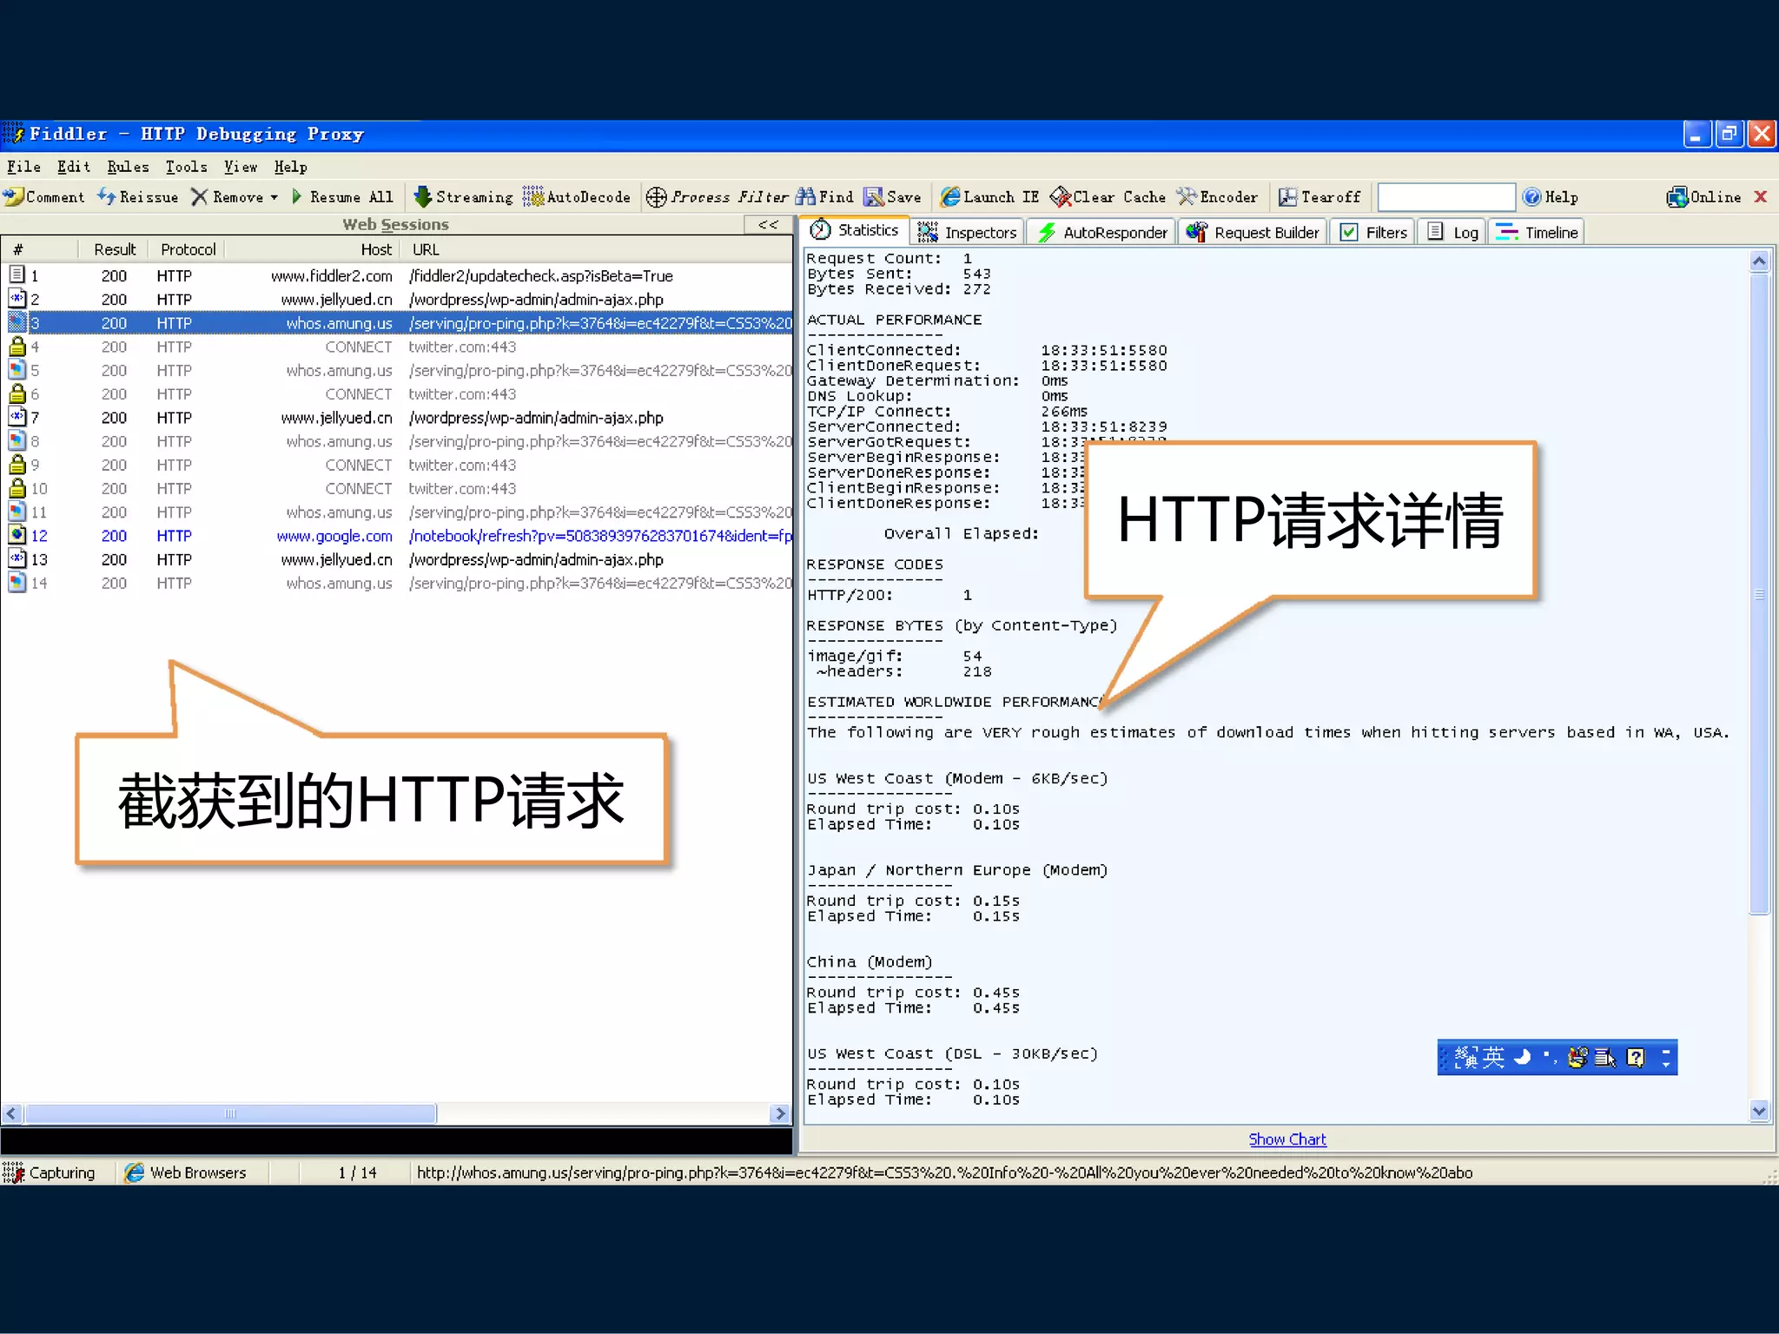Viewport: 1779px width, 1334px height.
Task: Open the File menu
Action: coord(24,167)
